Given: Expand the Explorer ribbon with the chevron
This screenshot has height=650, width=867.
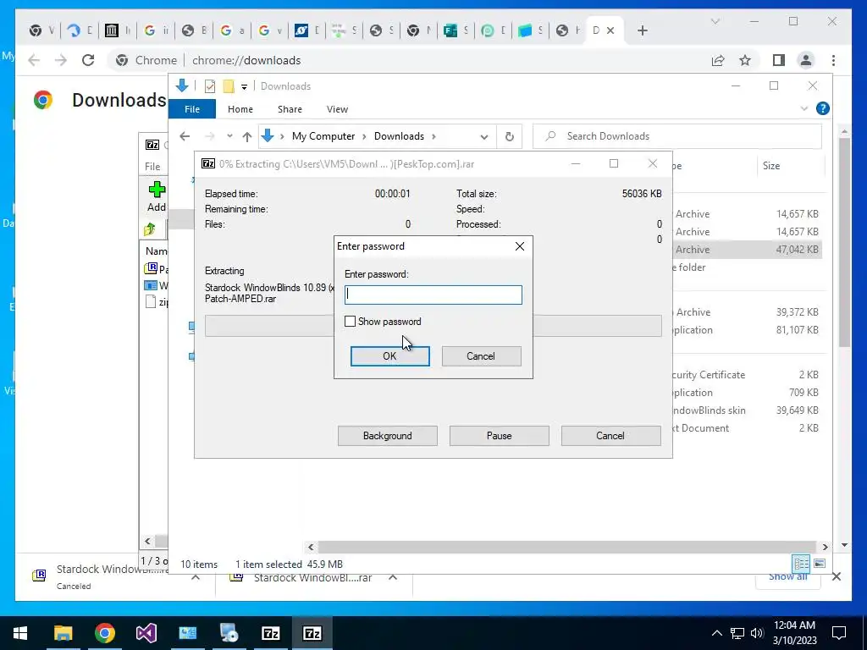Looking at the screenshot, I should 804,109.
